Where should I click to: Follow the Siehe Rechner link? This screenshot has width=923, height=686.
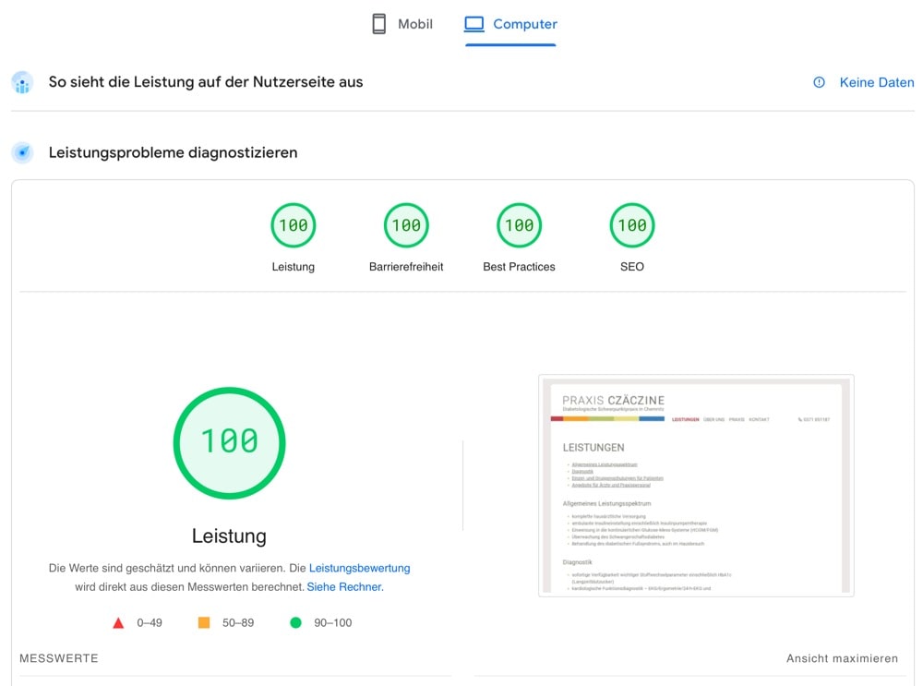344,586
